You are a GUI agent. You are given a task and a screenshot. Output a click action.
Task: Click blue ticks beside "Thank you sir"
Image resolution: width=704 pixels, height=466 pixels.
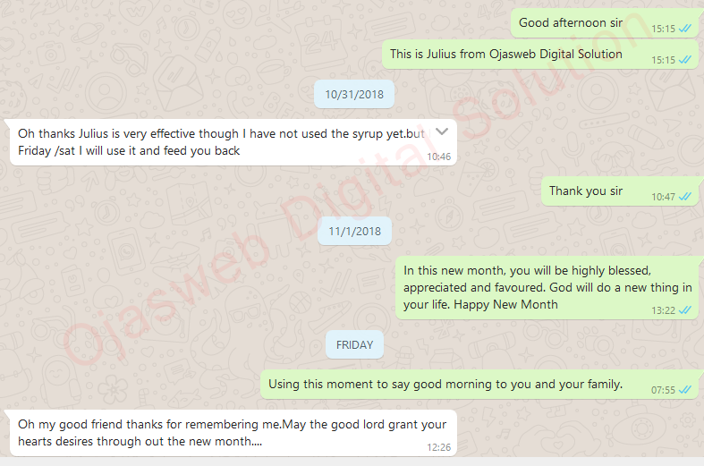[x=684, y=197]
